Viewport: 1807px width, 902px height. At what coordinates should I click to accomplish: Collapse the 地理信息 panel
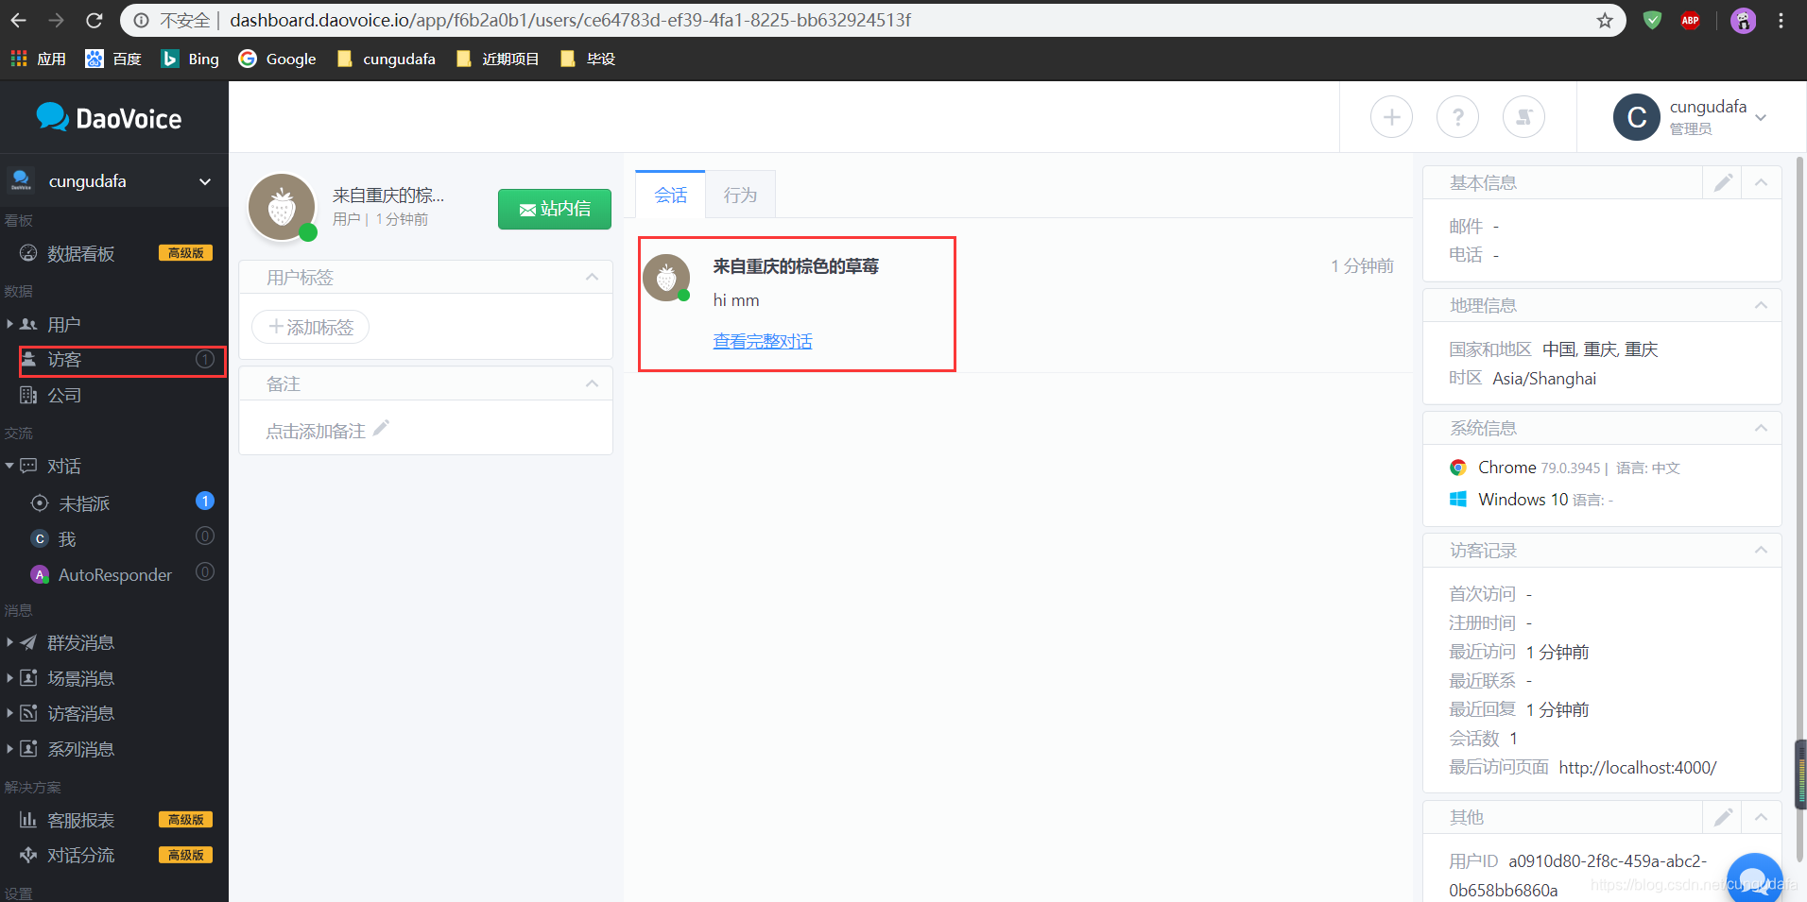tap(1761, 305)
